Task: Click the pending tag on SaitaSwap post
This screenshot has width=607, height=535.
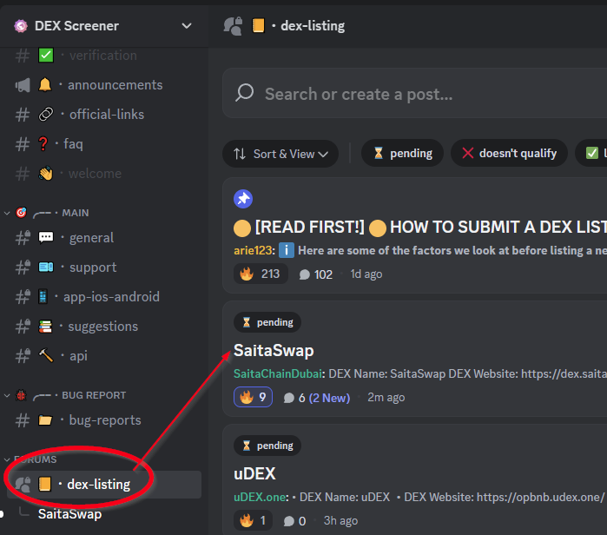Action: point(267,322)
